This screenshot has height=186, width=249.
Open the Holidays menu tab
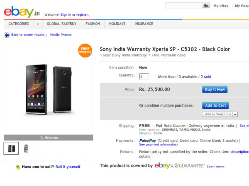coord(117,24)
